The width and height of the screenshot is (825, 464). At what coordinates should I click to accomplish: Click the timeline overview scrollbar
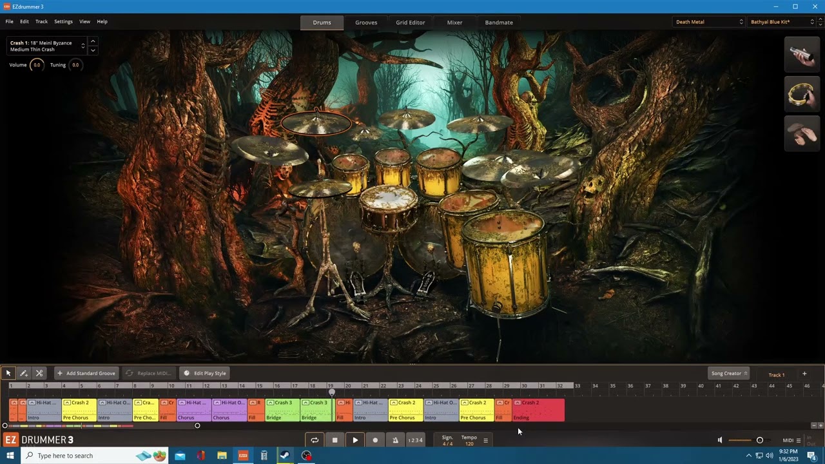101,425
